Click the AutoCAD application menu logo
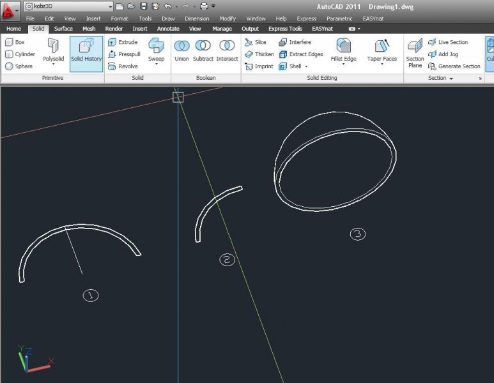This screenshot has width=494, height=383. click(10, 10)
